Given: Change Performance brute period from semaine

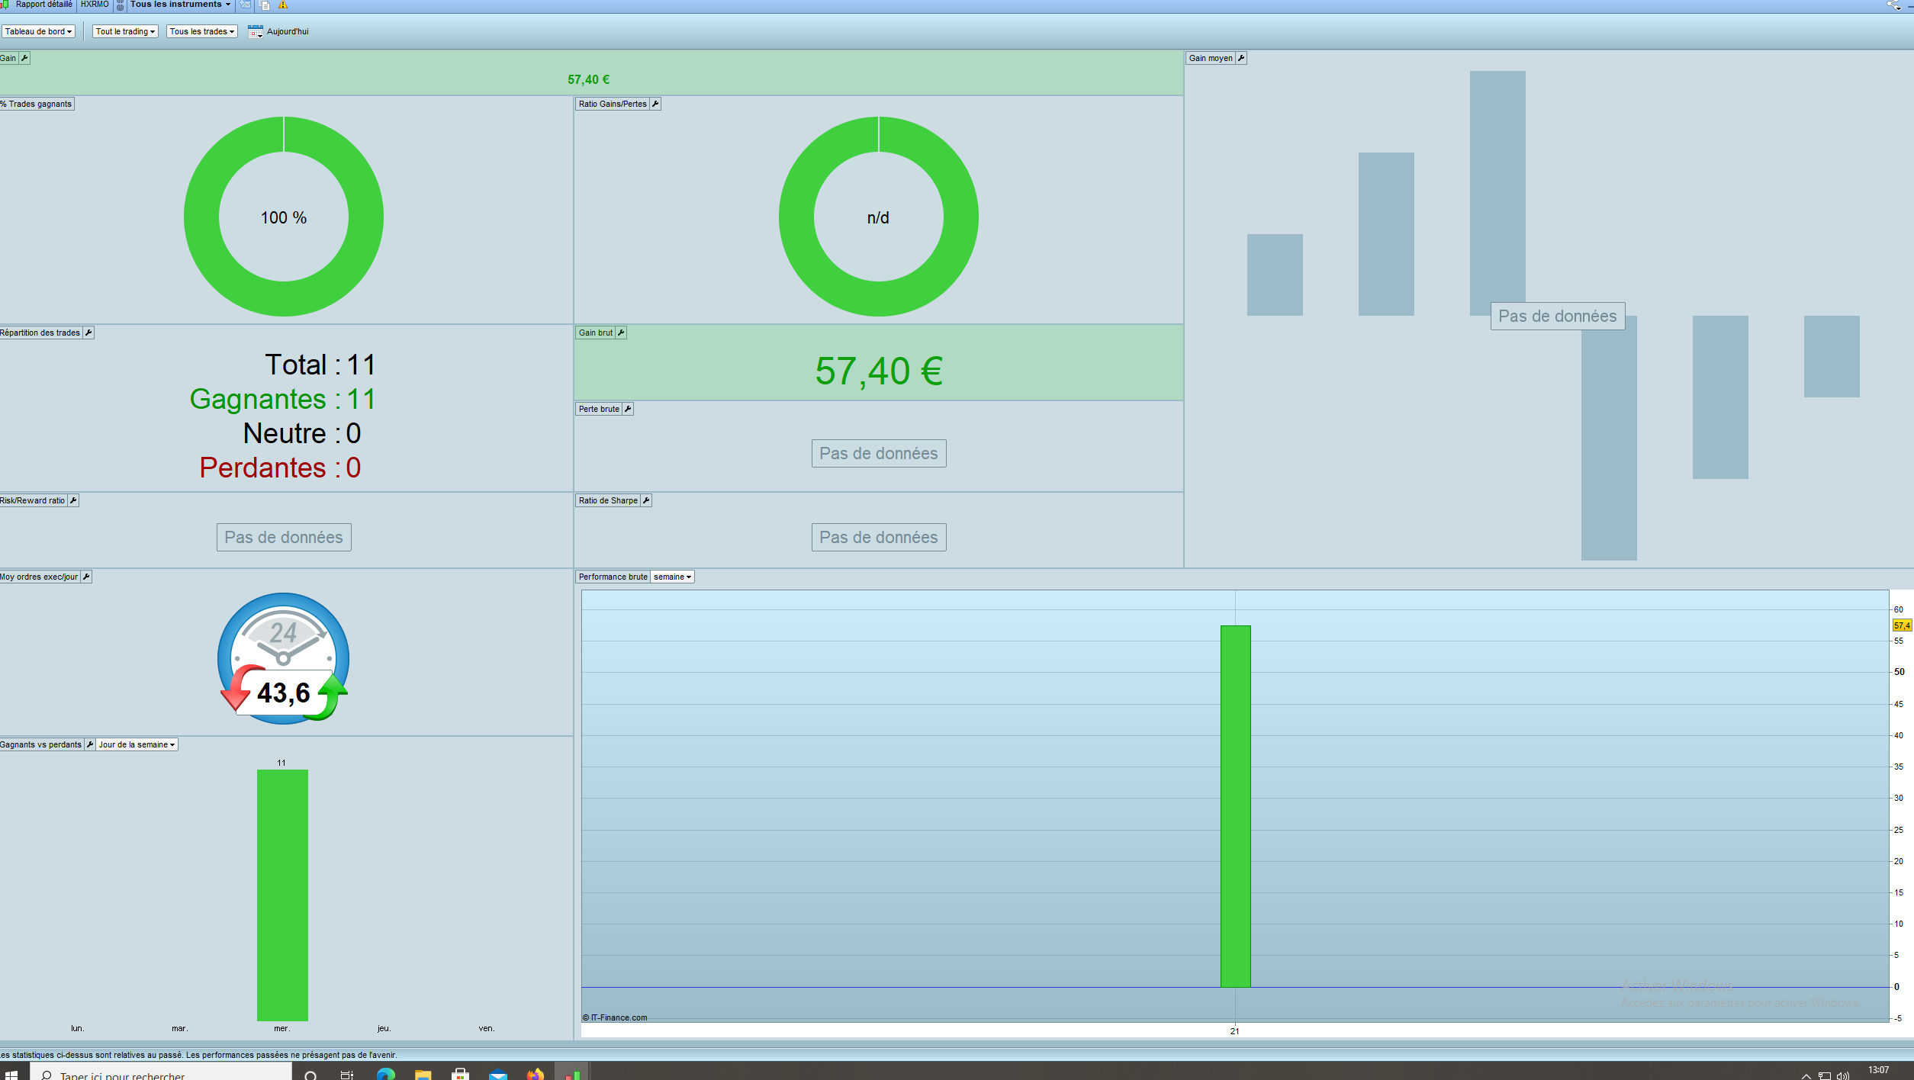Looking at the screenshot, I should tap(672, 577).
